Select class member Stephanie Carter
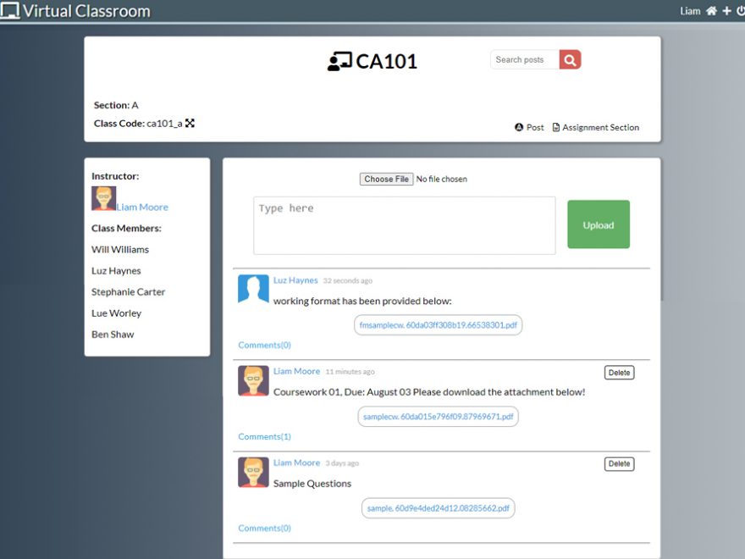745x559 pixels. (x=129, y=292)
